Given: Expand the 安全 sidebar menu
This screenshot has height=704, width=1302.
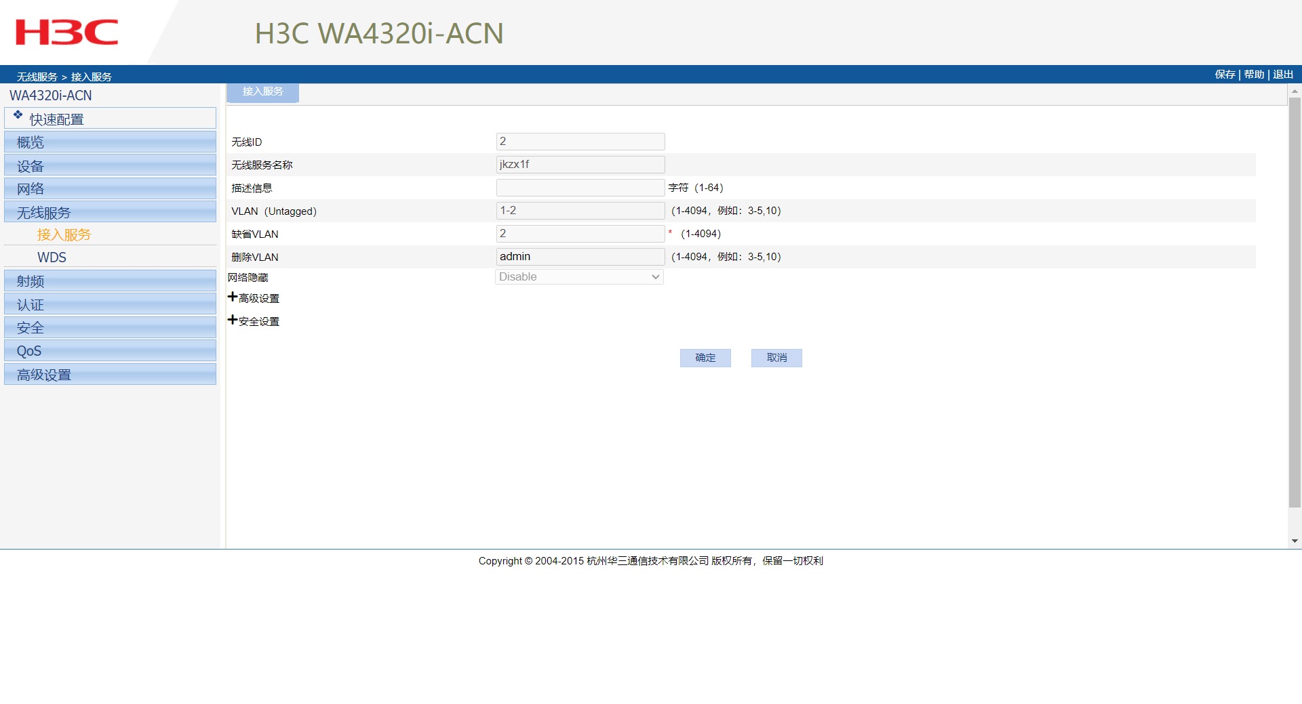Looking at the screenshot, I should [x=110, y=327].
